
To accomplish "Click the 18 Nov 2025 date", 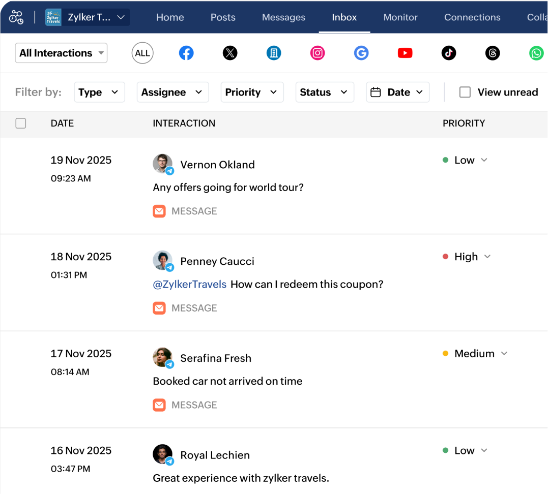I will [81, 257].
